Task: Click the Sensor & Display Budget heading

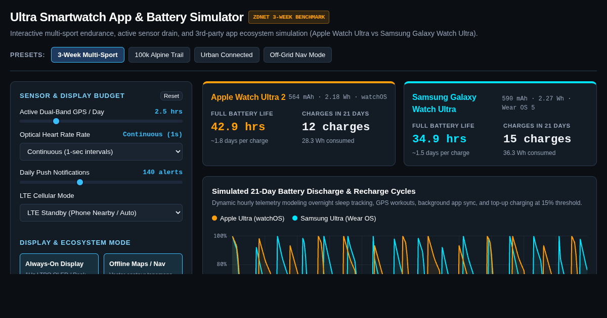Action: click(72, 95)
